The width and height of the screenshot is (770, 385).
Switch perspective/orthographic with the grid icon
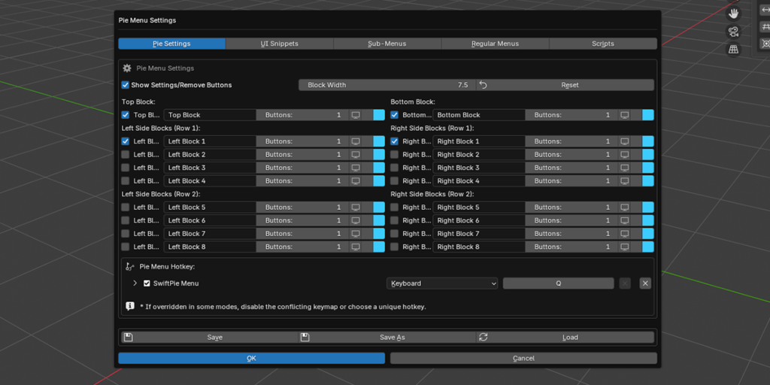click(x=734, y=50)
